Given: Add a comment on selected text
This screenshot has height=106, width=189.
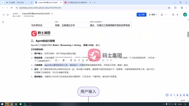Looking at the screenshot, I should (111, 60).
